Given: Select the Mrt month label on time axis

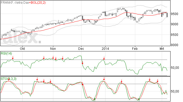Looking at the screenshot, I should click(162, 48).
